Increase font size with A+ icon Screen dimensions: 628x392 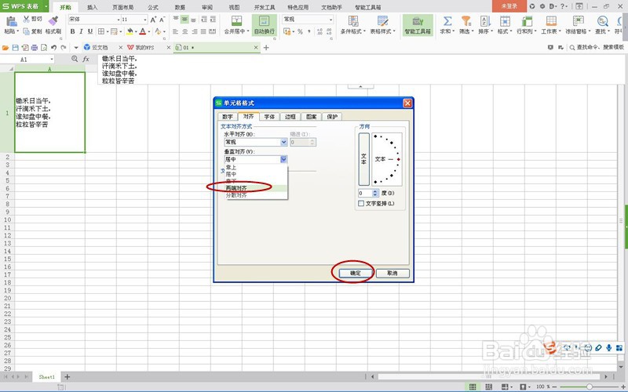click(153, 19)
